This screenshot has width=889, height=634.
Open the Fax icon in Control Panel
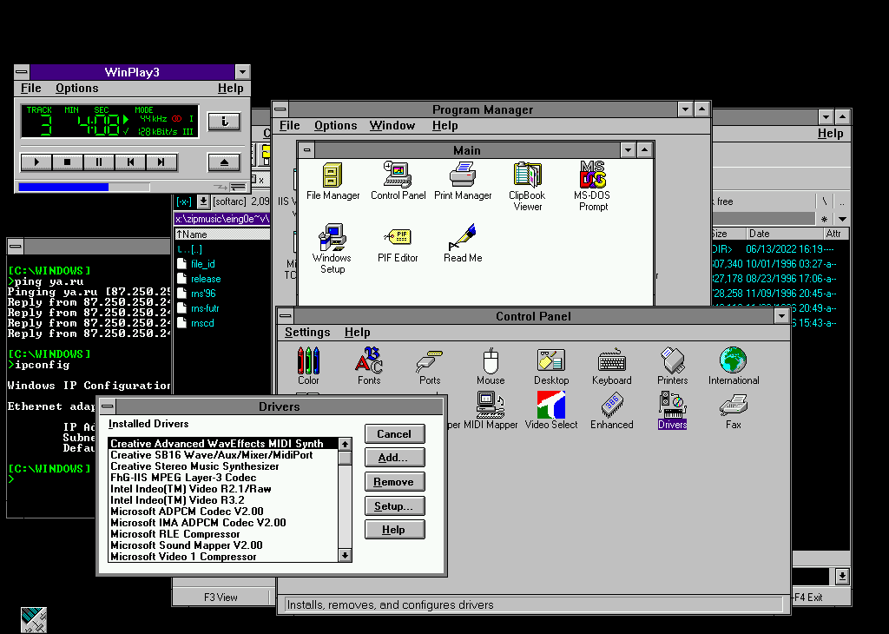coord(734,410)
